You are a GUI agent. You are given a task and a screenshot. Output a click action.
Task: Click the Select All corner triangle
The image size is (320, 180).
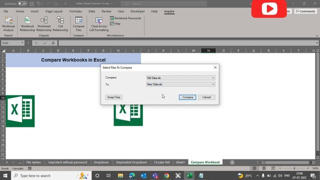pyautogui.click(x=3, y=50)
